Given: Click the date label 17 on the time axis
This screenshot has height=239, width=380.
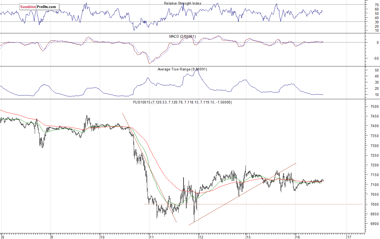Looking at the screenshot, I should (x=349, y=237).
